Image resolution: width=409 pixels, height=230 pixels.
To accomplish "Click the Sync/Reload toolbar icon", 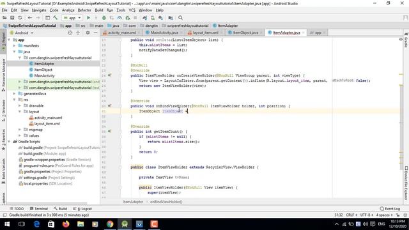I will 20,18.
